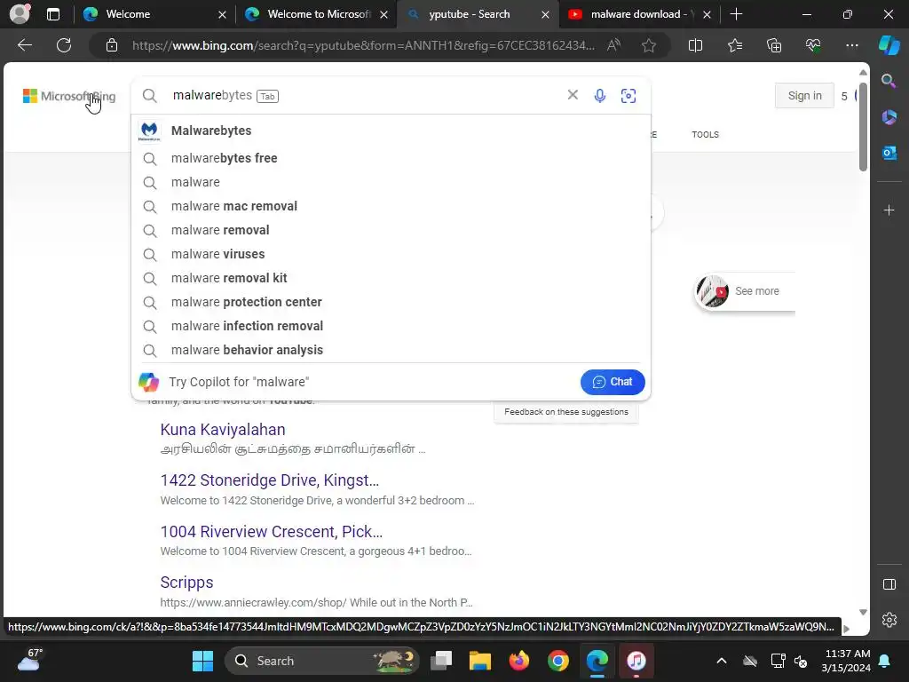Add this page to favorites star icon
Viewport: 909px width, 682px height.
(x=649, y=45)
